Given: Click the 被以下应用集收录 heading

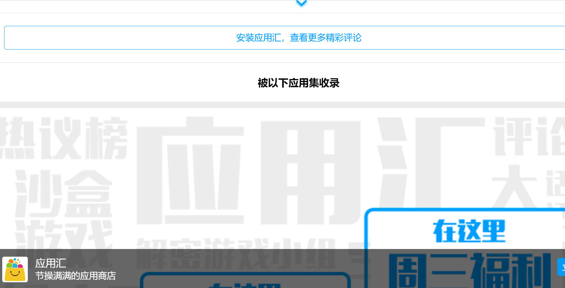Looking at the screenshot, I should tap(298, 83).
